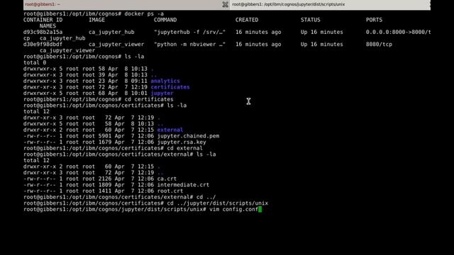Click the 'python -m nbviewer …' command entry
The width and height of the screenshot is (454, 255).
[x=189, y=44]
